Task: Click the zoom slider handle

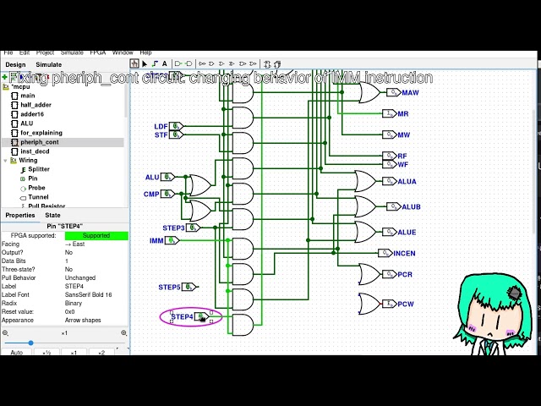Action: (x=30, y=343)
